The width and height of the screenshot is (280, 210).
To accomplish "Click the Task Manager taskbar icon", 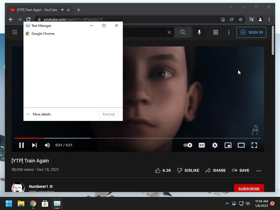I will (57, 203).
